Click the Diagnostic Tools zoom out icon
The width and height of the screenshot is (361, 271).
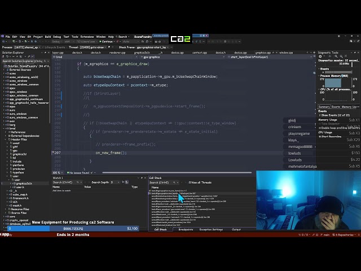(x=341, y=56)
